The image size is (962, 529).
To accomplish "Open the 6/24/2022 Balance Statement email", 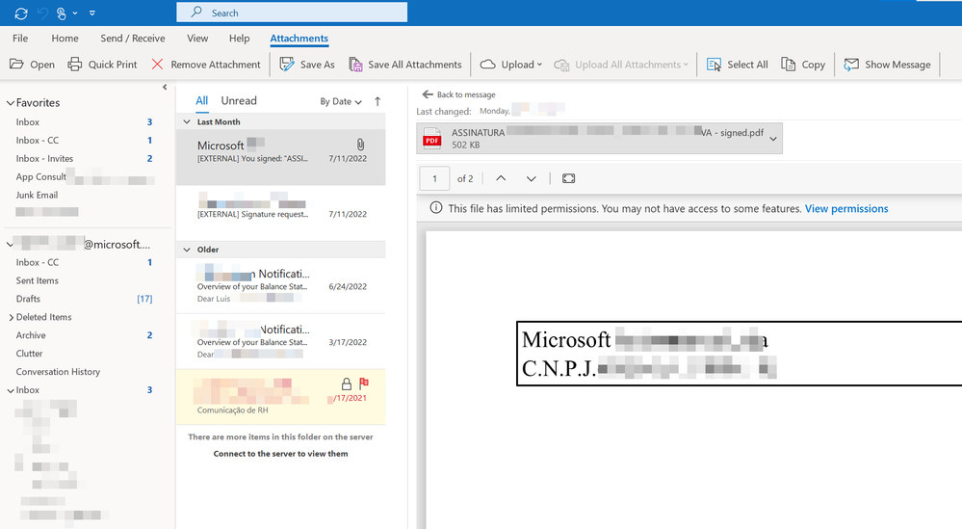I will pos(281,286).
